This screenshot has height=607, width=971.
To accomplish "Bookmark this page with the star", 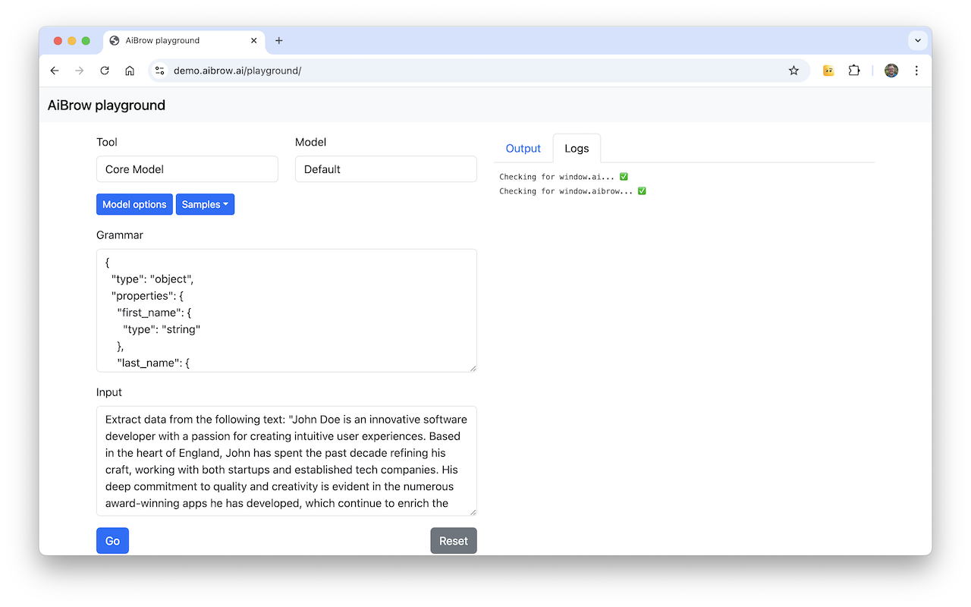I will point(793,71).
